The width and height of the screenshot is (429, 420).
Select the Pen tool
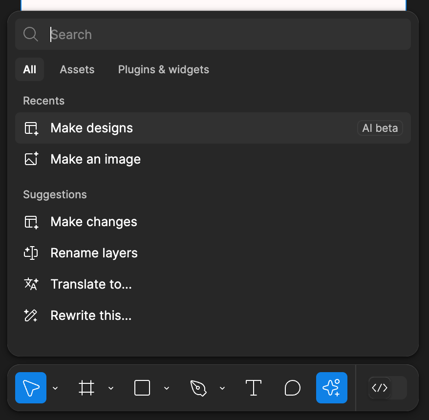[x=198, y=388]
